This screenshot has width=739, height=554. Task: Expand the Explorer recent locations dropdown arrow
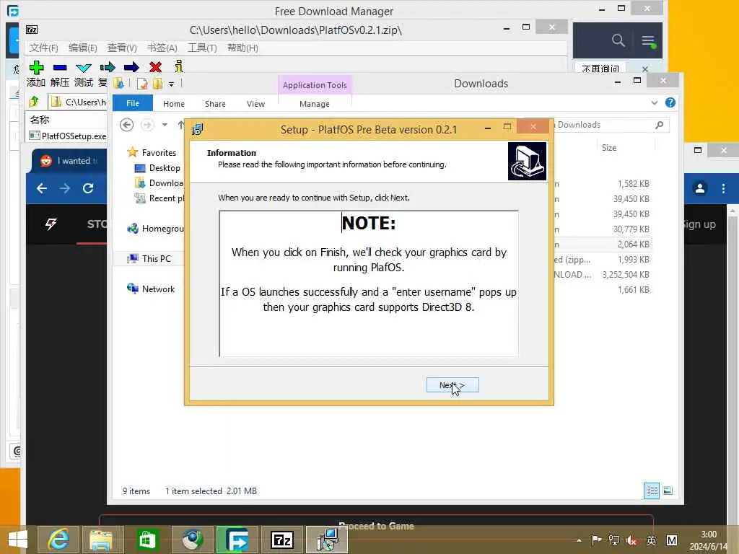[x=165, y=125]
